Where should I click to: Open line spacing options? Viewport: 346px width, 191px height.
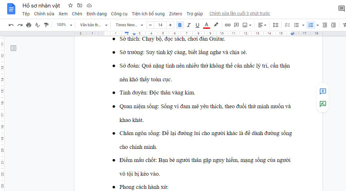click(x=275, y=25)
